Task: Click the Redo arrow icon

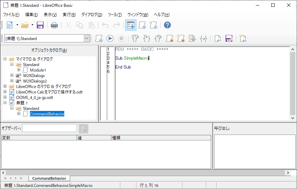Action: (117, 25)
